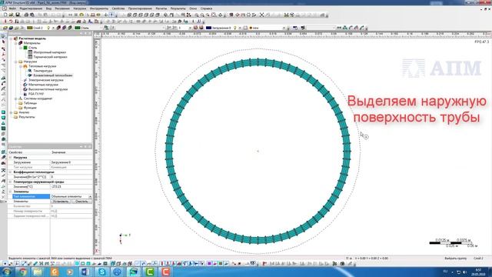Collapse the Элементы properties group

(10, 192)
